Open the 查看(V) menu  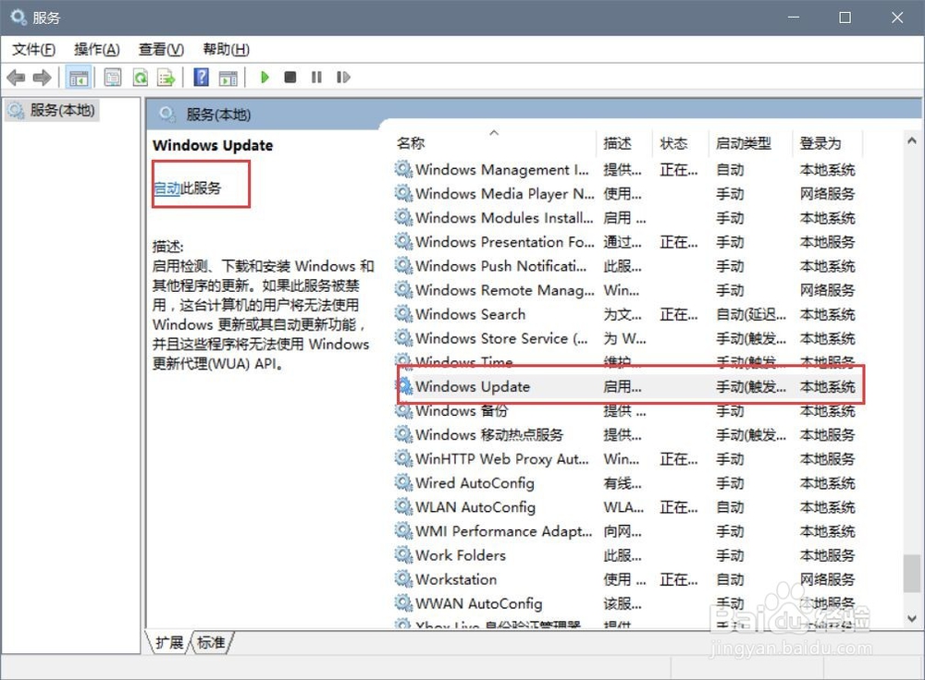point(160,49)
